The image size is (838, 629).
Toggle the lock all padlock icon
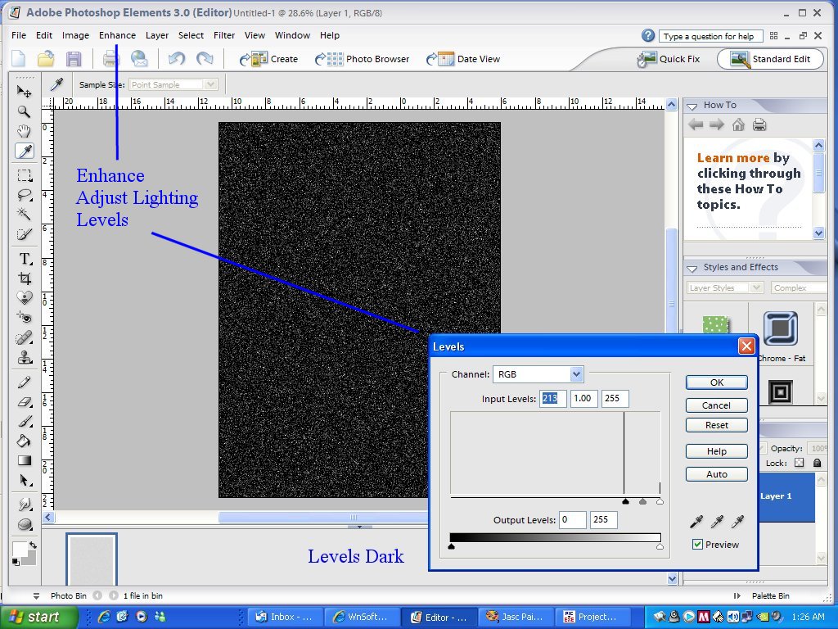click(x=818, y=463)
